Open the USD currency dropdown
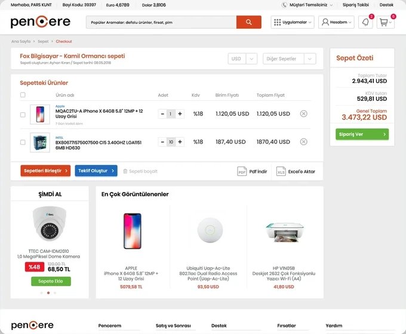This screenshot has width=406, height=334. click(x=242, y=58)
